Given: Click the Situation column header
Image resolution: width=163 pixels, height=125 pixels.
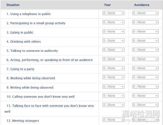Looking at the screenshot, I should (13, 5).
